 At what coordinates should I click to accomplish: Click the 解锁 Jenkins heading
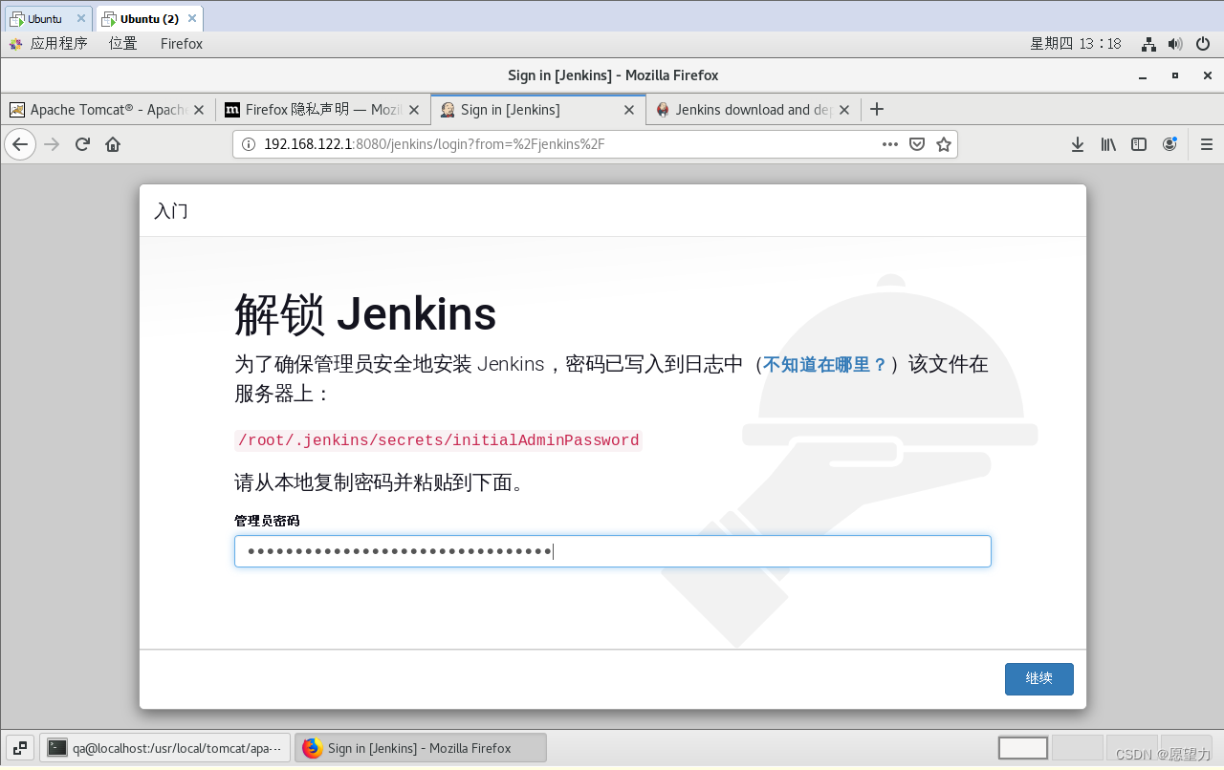pos(365,313)
